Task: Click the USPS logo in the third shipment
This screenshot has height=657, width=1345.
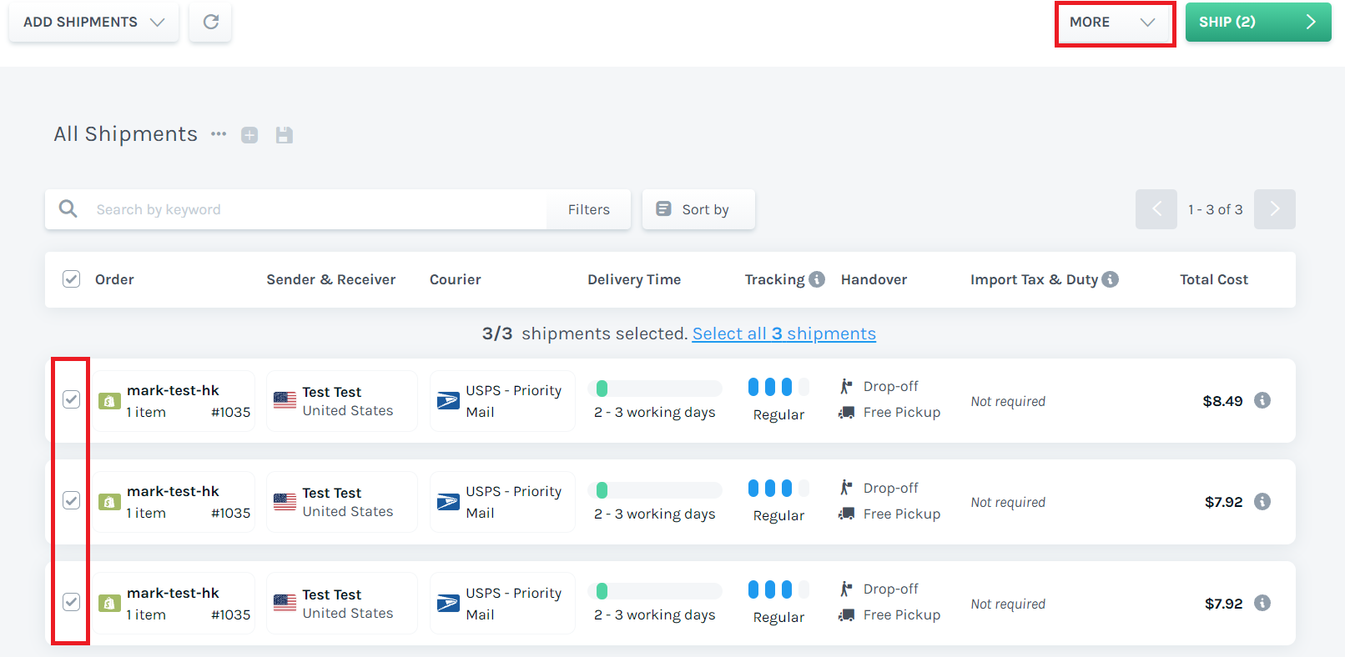Action: coord(448,603)
